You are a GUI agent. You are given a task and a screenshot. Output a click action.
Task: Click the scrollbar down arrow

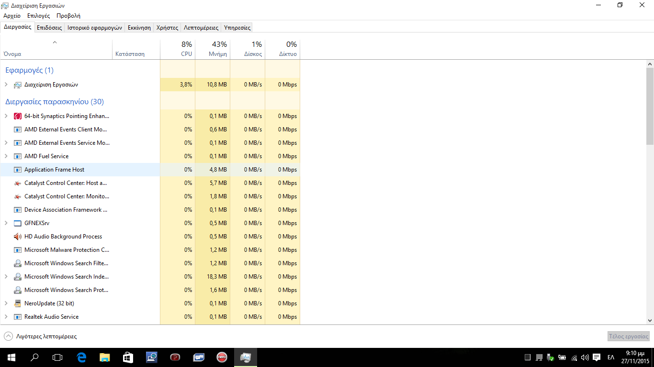(650, 321)
